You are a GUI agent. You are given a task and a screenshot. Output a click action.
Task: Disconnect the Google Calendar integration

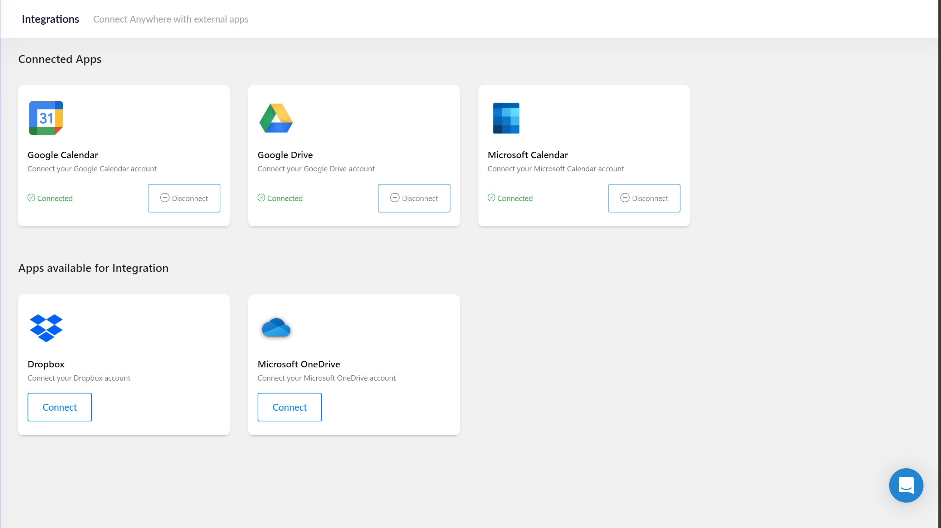[184, 198]
